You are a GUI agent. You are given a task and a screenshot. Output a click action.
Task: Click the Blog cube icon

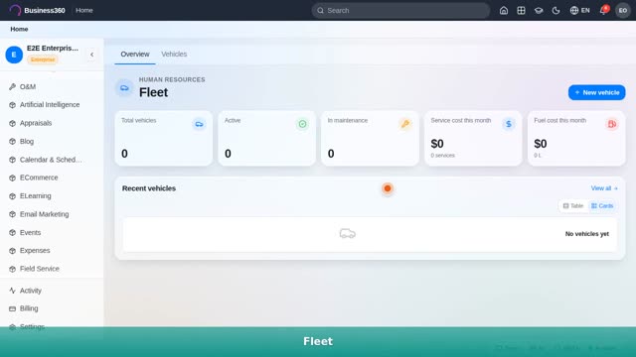(x=13, y=142)
